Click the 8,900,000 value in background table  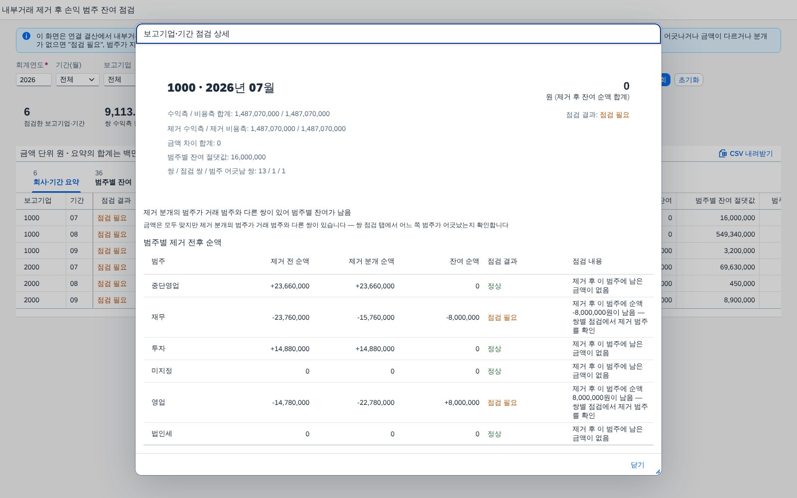tap(739, 300)
